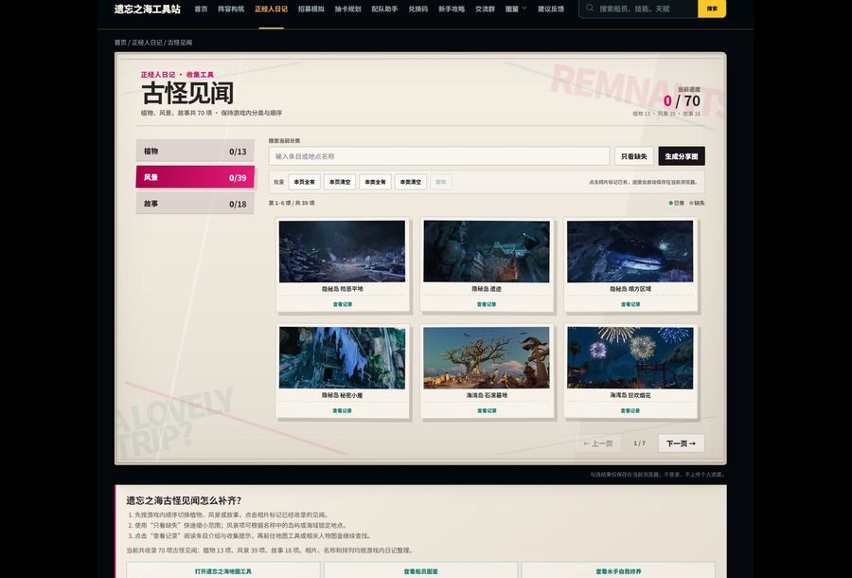Viewport: 852px width, 578px height.
Task: Select the 植物 category tab
Action: point(195,152)
